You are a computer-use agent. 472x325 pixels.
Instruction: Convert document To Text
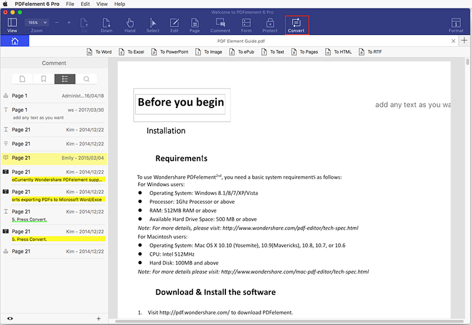[x=273, y=52]
